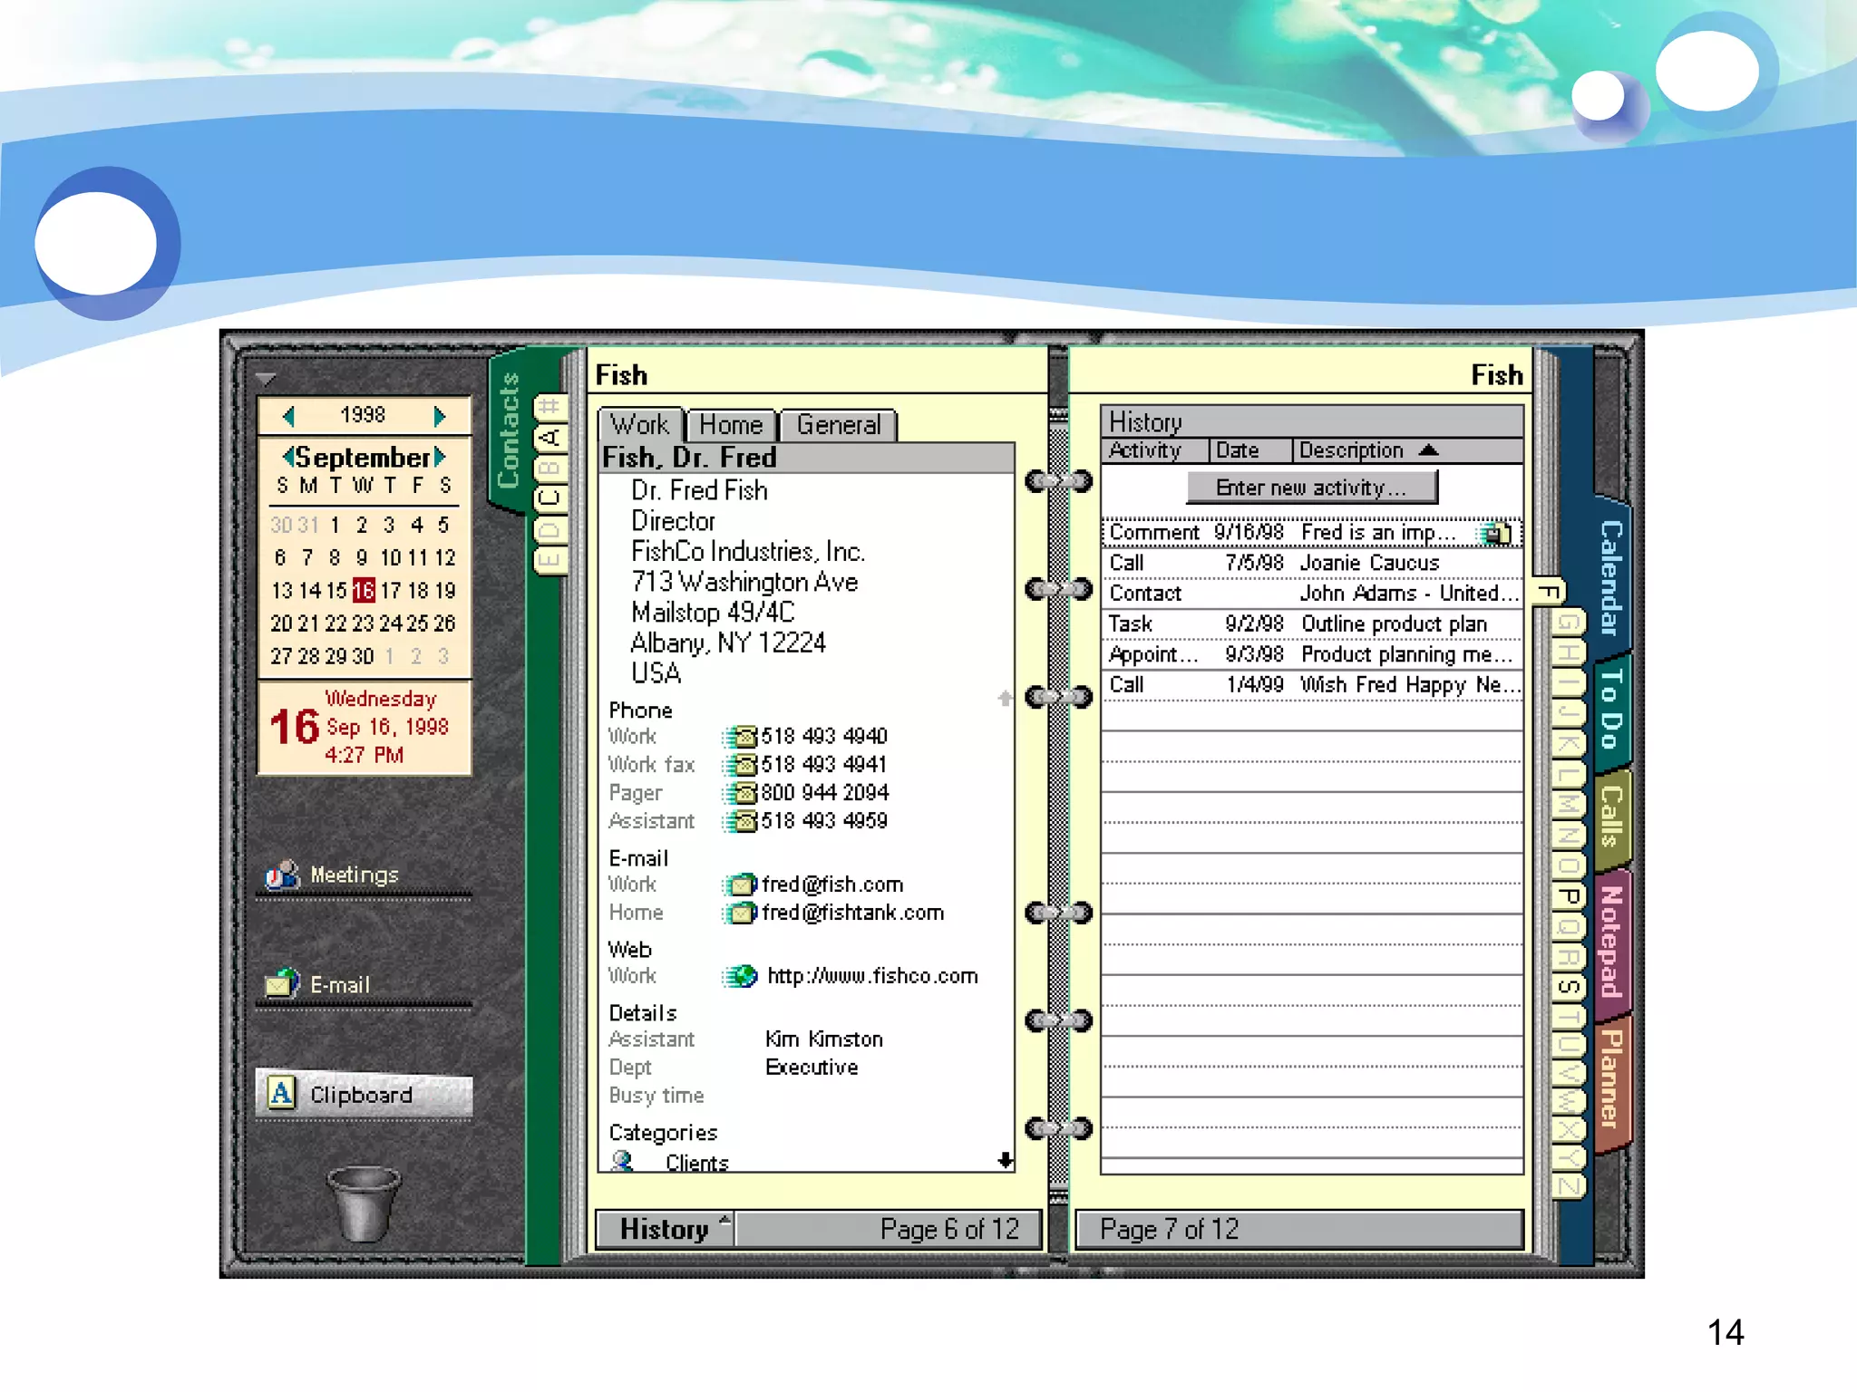Open the General tab
This screenshot has height=1392, width=1857.
tap(838, 425)
